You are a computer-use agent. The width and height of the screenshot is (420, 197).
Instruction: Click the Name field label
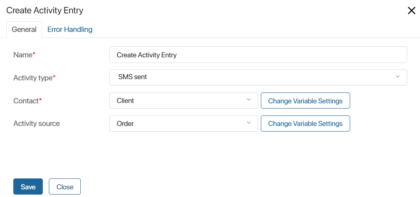(x=24, y=55)
